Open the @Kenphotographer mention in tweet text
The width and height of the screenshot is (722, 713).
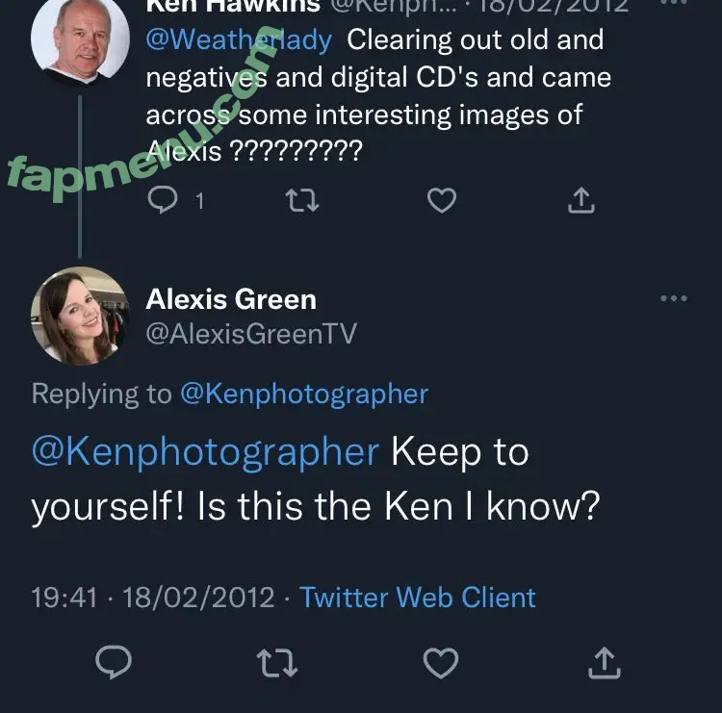pos(205,452)
